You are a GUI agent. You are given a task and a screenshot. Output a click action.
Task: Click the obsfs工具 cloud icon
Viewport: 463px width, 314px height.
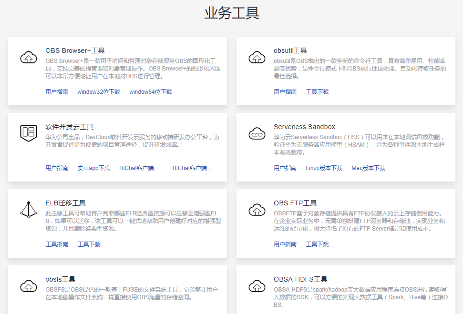pyautogui.click(x=29, y=286)
